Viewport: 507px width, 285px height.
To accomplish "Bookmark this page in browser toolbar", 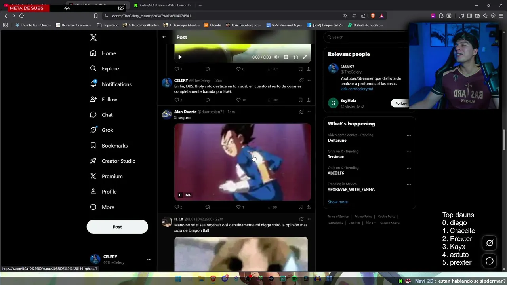I will pos(96,16).
